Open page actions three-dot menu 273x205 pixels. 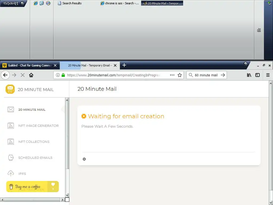(x=172, y=75)
